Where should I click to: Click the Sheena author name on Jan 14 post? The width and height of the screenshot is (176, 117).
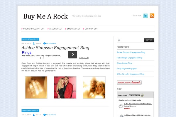click(38, 43)
